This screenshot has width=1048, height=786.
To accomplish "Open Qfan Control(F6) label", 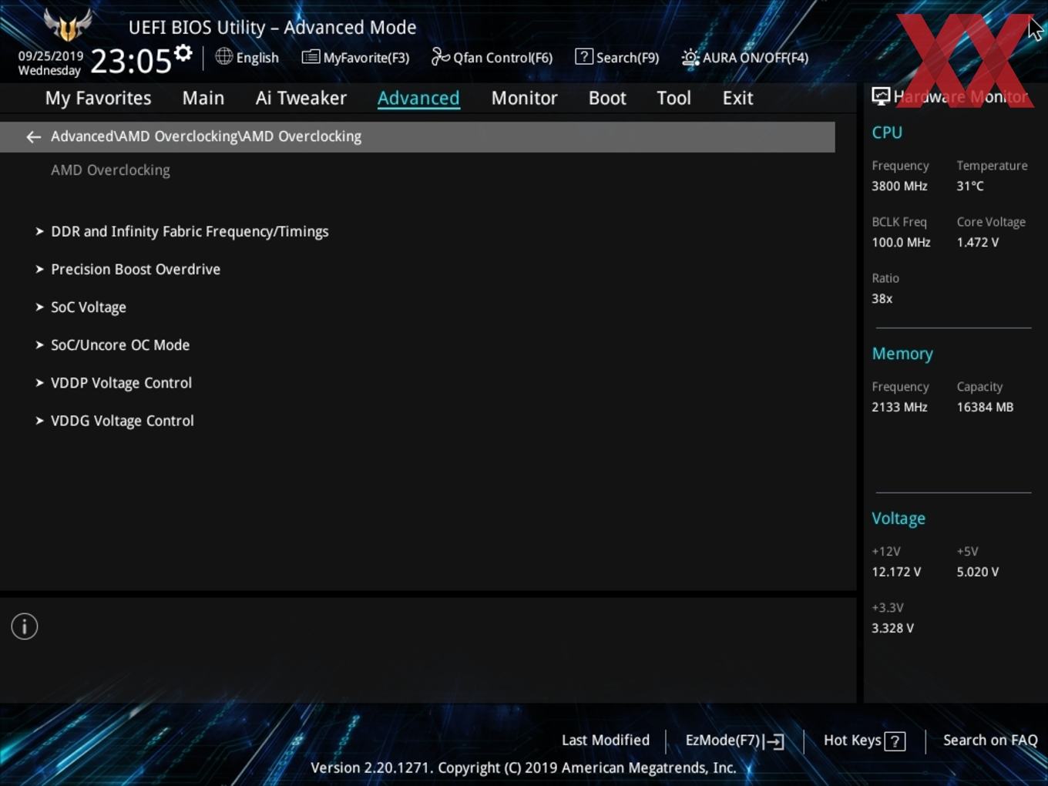I will (503, 58).
